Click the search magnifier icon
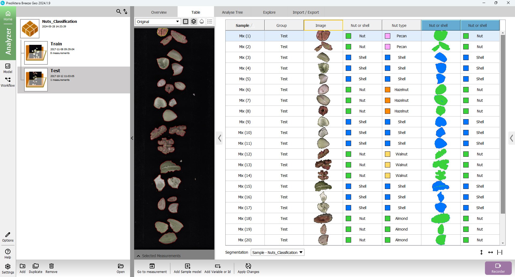 point(119,12)
